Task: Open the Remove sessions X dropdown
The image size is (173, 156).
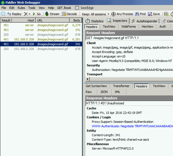Action: click(x=27, y=14)
